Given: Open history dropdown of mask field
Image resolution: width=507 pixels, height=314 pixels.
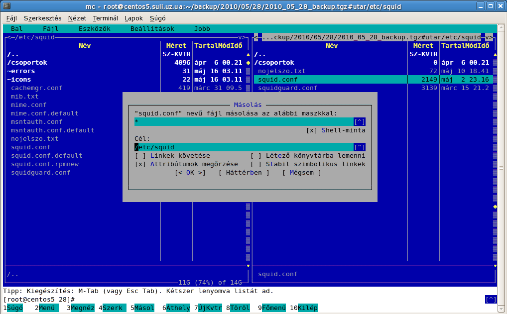Looking at the screenshot, I should pyautogui.click(x=359, y=122).
